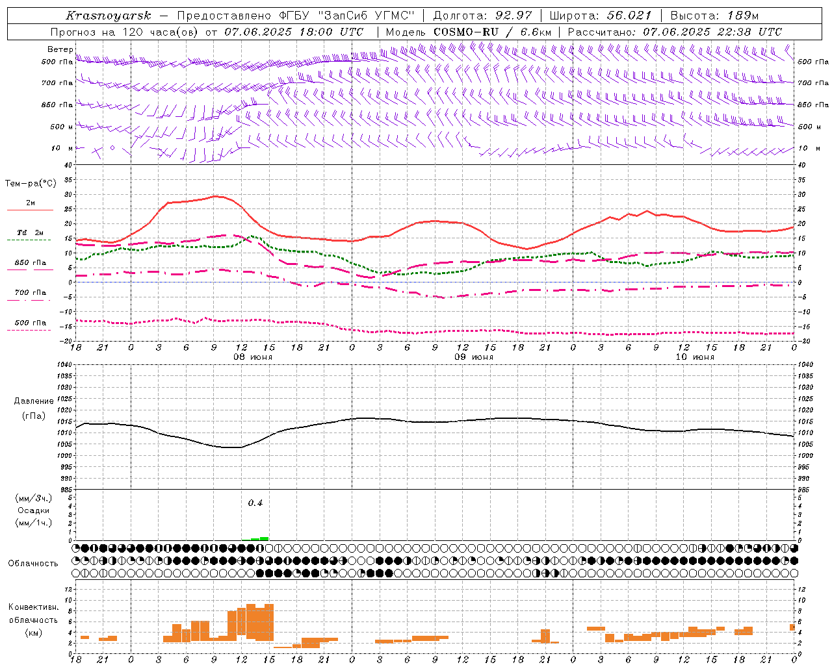The width and height of the screenshot is (832, 665).
Task: Click the Td 2м dew point legend entry
Action: (31, 232)
